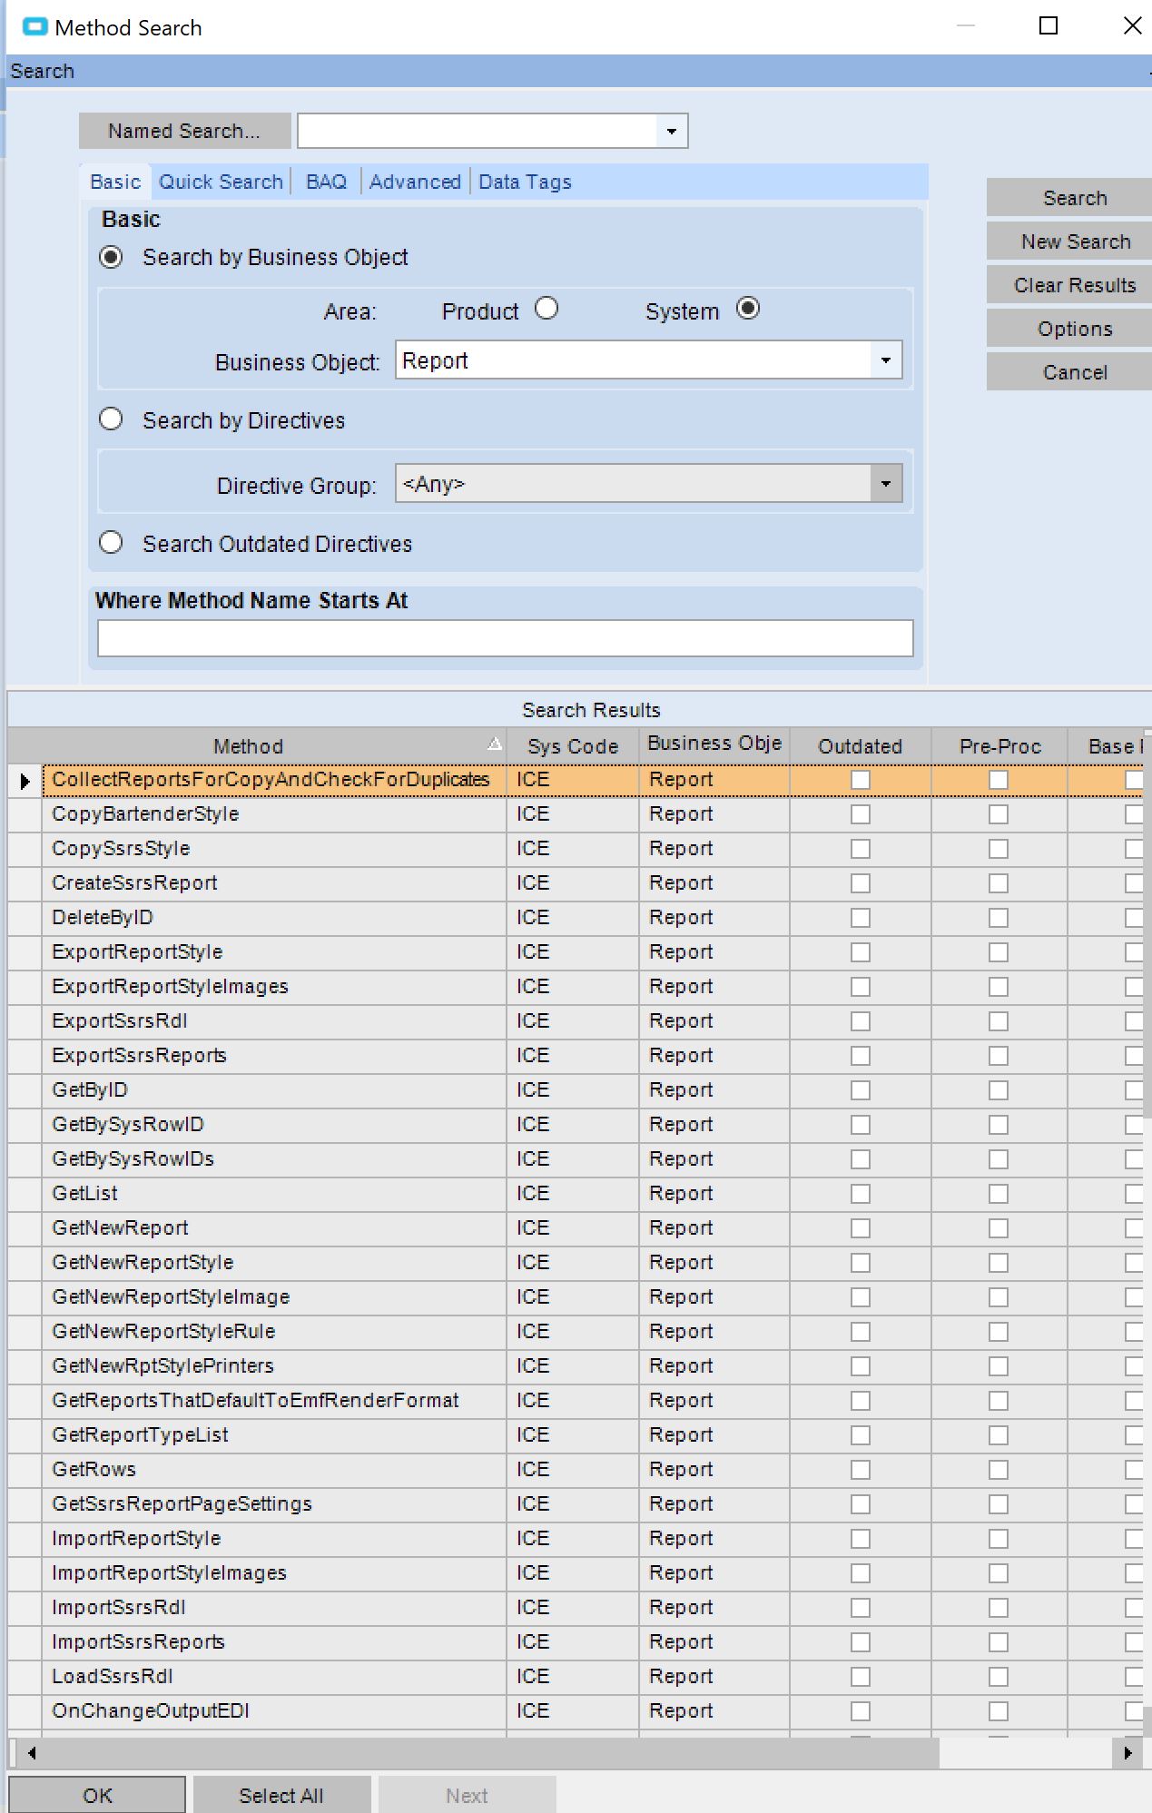The image size is (1152, 1813).
Task: Click the Business Obje column header
Action: point(714,744)
